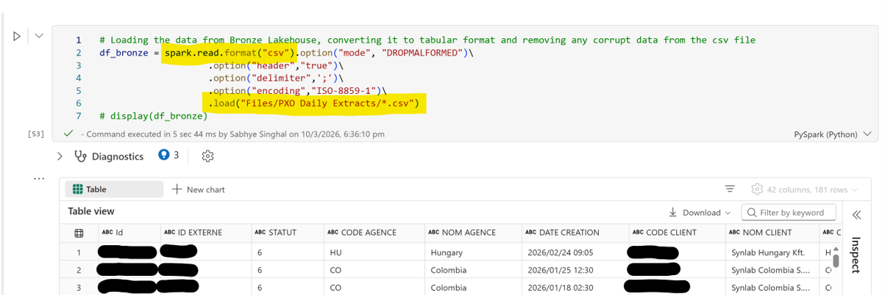The width and height of the screenshot is (885, 295).
Task: Place cursor on code line 2 df_bronze
Action: [x=288, y=53]
